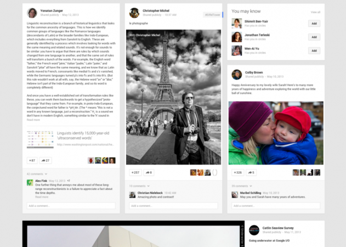Expand the 10 comments under Eiffel Tower photo
This screenshot has width=346, height=247.
point(137,186)
